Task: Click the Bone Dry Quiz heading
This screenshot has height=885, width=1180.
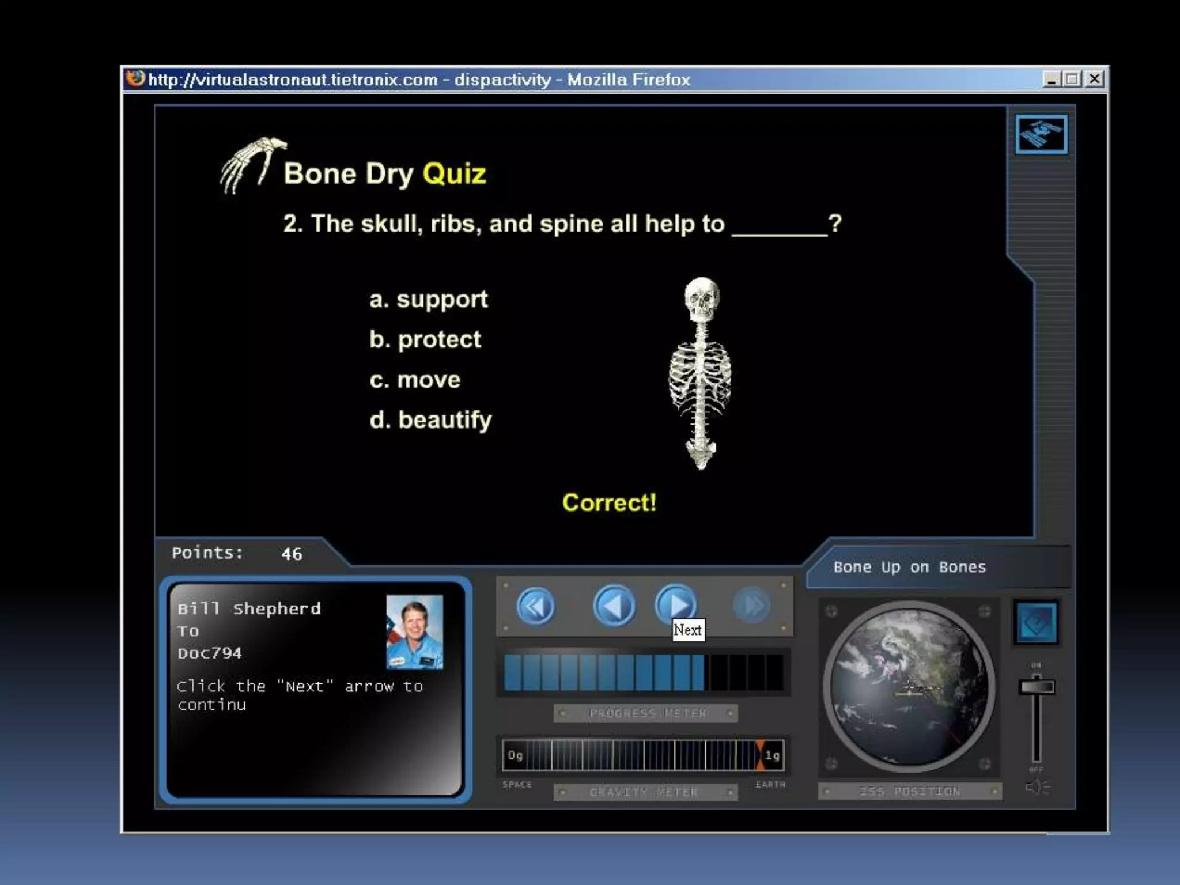Action: pyautogui.click(x=384, y=174)
